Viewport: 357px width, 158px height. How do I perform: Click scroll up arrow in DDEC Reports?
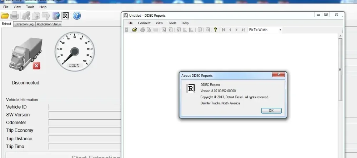(340, 36)
